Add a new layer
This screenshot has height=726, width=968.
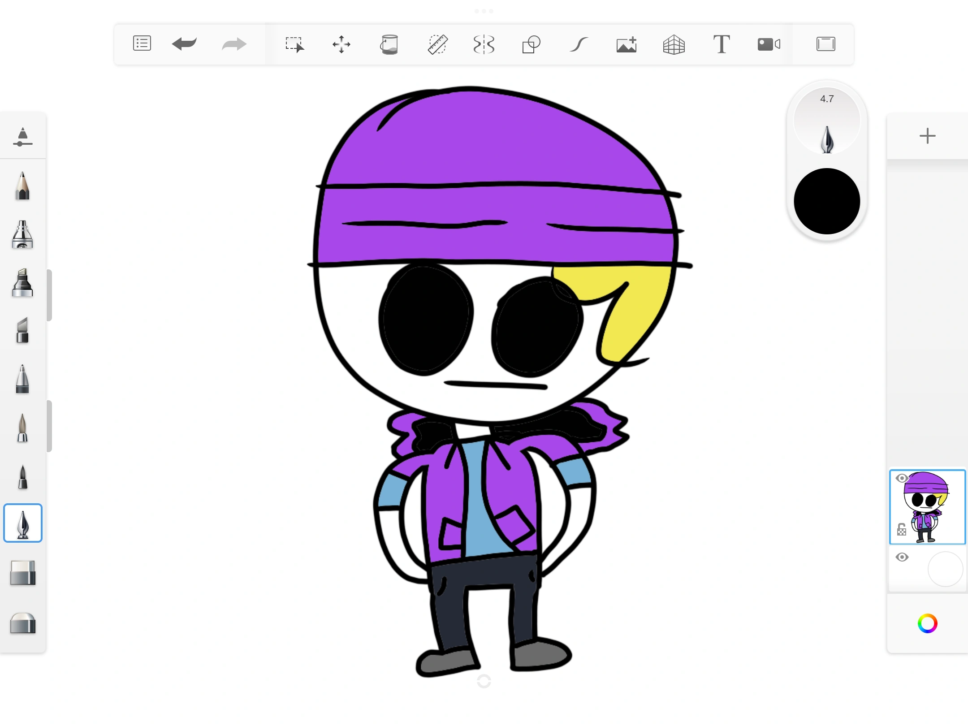tap(927, 136)
